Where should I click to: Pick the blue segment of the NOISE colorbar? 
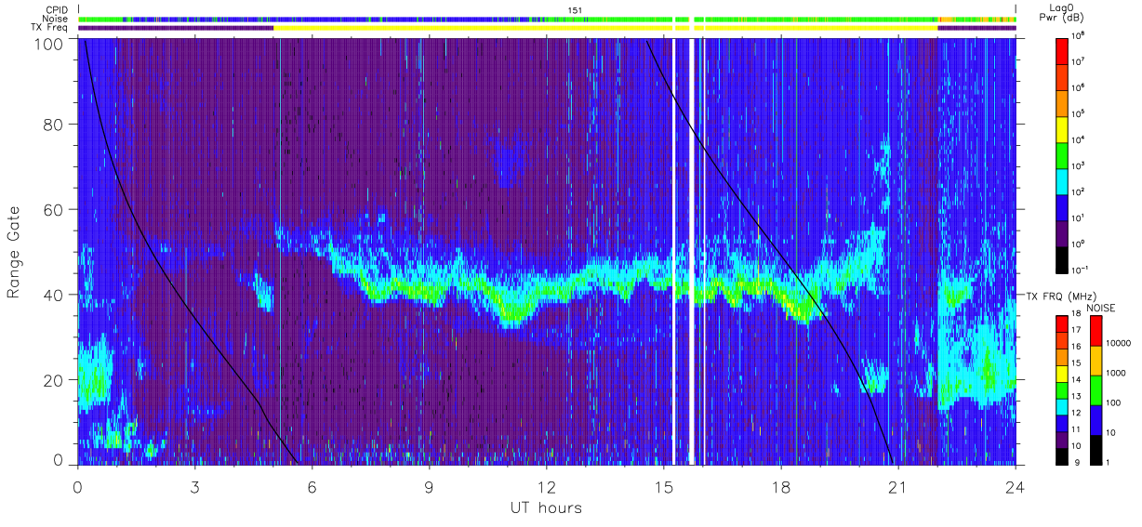coord(1095,419)
